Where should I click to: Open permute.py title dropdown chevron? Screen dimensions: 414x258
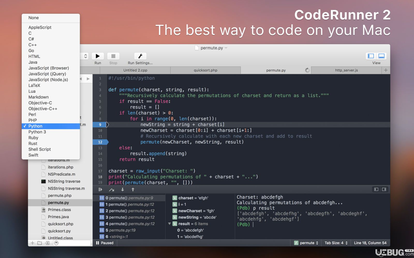point(226,48)
